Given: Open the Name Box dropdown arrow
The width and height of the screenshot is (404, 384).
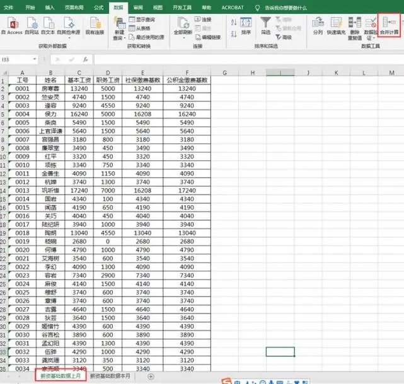Looking at the screenshot, I should (x=35, y=59).
